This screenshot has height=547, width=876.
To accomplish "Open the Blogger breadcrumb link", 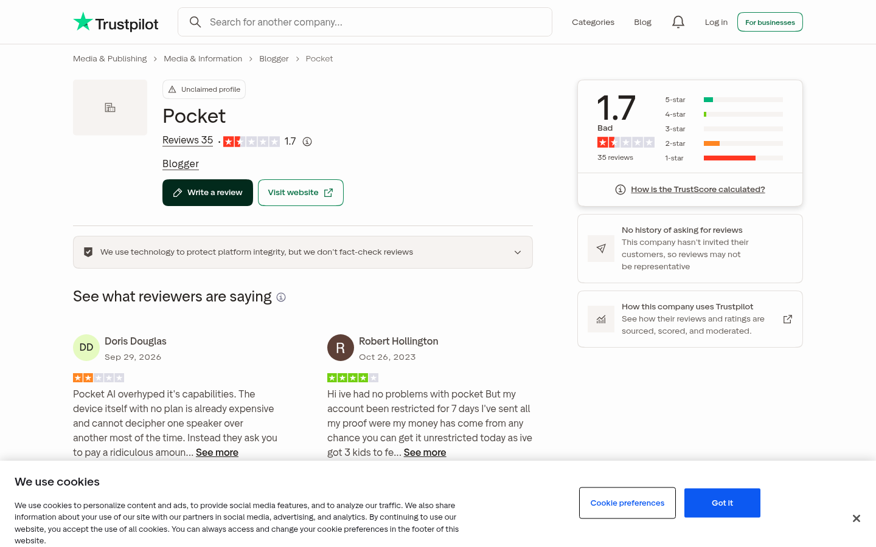I will coord(274,59).
